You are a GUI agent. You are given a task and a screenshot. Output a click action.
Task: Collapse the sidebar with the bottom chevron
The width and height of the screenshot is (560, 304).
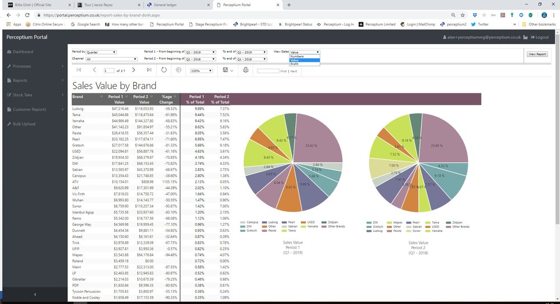tap(34, 294)
